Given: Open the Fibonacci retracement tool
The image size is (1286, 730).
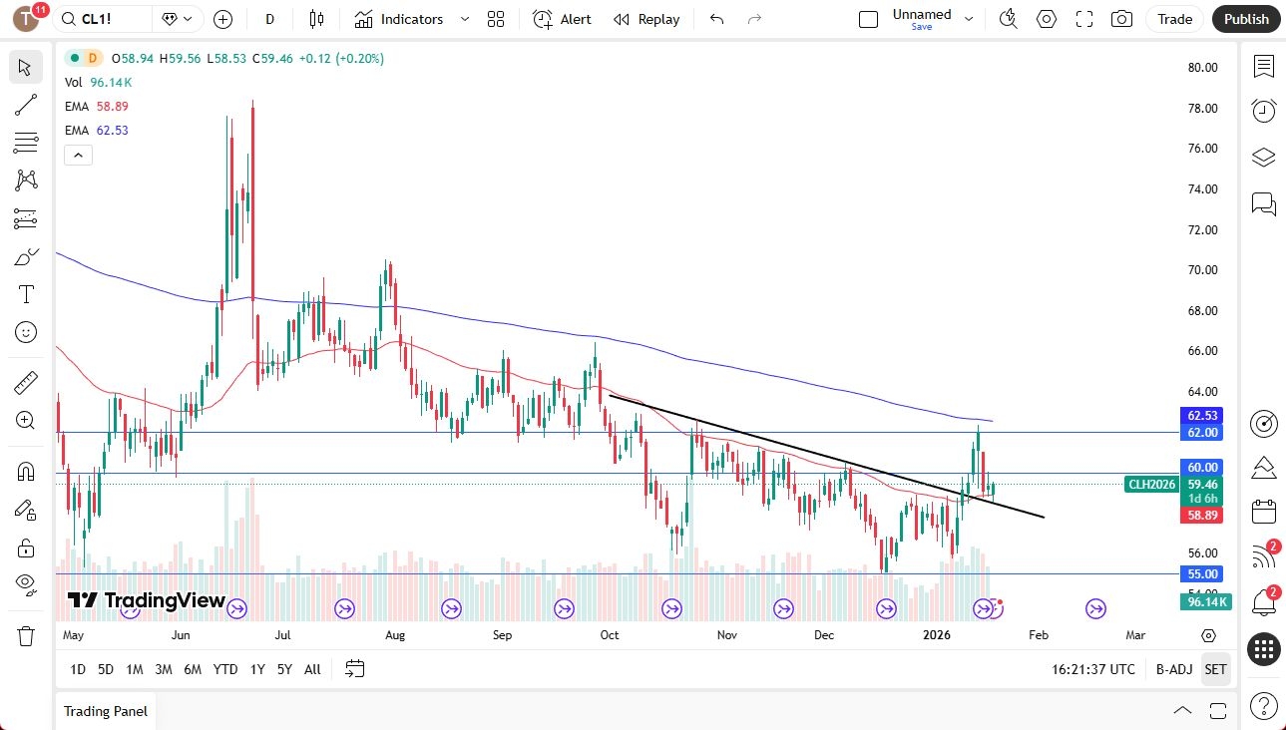Looking at the screenshot, I should 26,143.
